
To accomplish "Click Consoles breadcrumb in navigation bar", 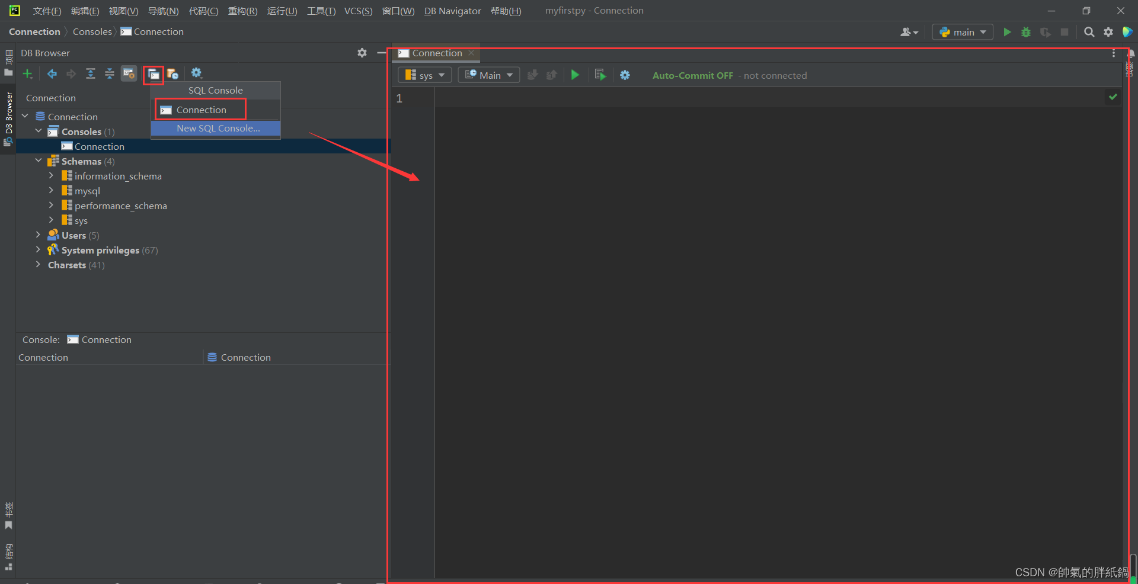I will click(x=92, y=31).
